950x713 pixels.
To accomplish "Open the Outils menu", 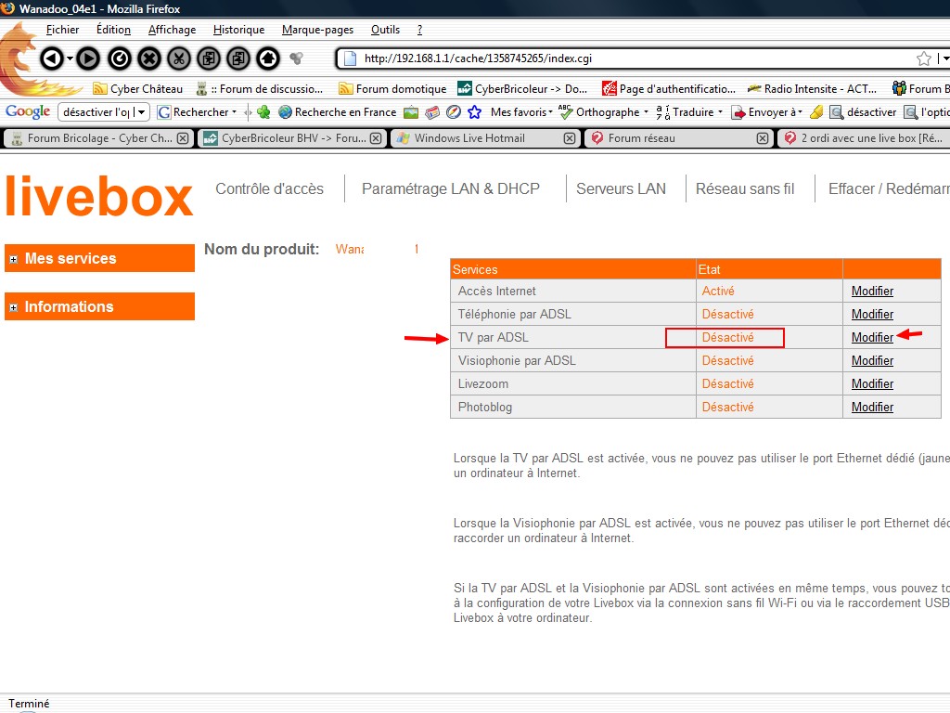I will tap(385, 30).
